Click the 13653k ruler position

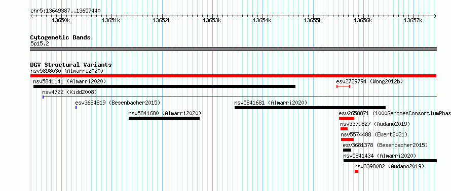[x=212, y=20]
